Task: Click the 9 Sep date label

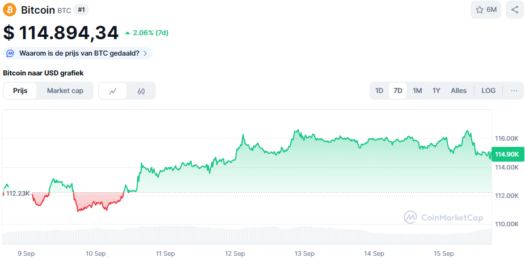Action: click(26, 253)
